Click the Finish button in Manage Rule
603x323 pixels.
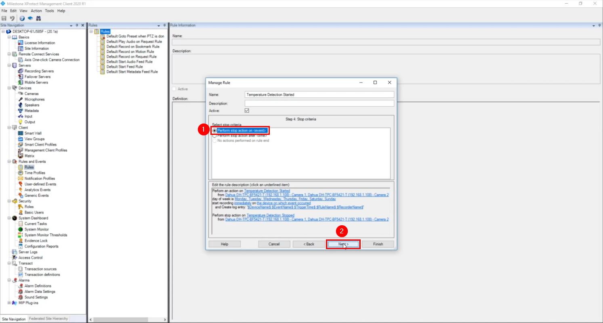[378, 244]
